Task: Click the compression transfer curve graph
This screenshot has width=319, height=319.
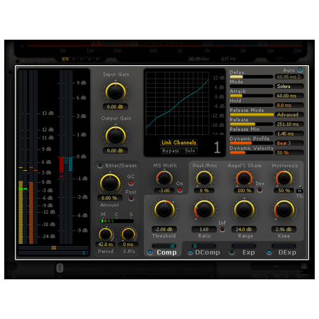Action: pos(177,103)
